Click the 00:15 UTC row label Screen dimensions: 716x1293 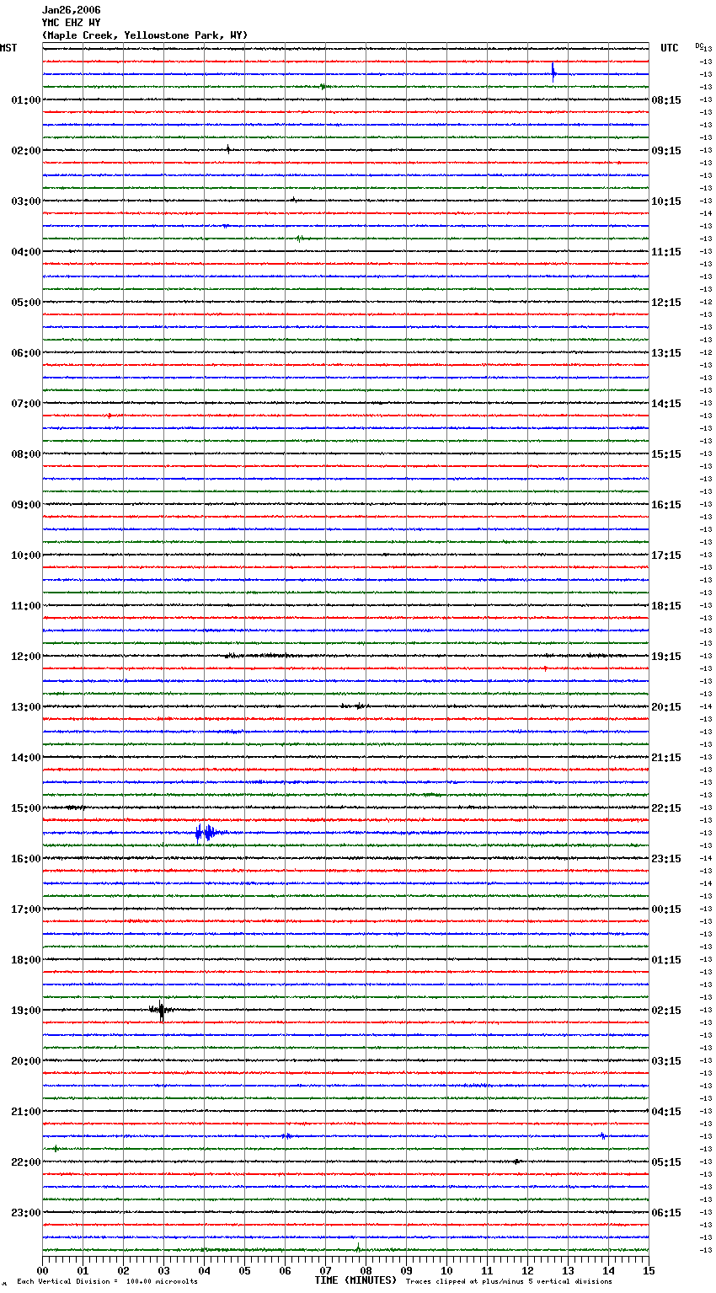pos(666,909)
